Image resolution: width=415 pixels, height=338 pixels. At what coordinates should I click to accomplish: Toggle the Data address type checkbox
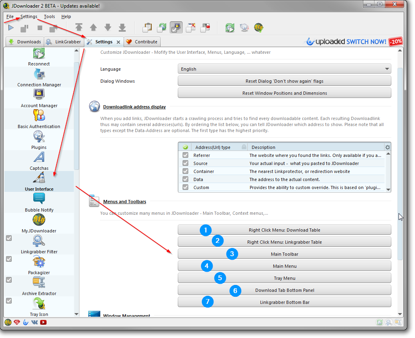click(185, 179)
